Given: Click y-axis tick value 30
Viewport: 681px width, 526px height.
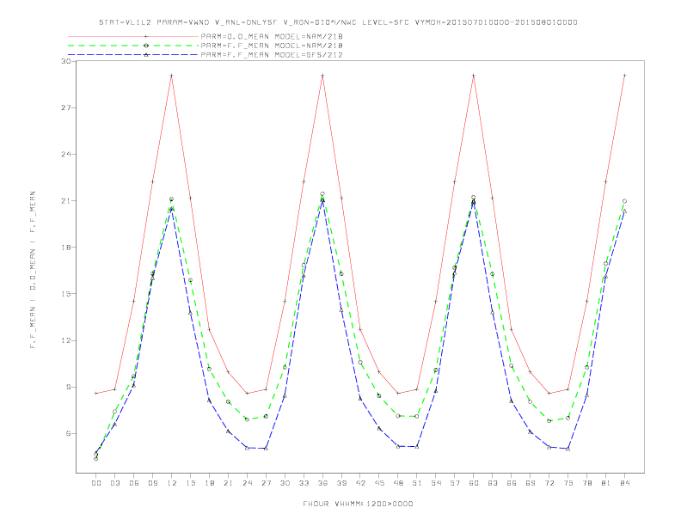Looking at the screenshot, I should pyautogui.click(x=66, y=61).
